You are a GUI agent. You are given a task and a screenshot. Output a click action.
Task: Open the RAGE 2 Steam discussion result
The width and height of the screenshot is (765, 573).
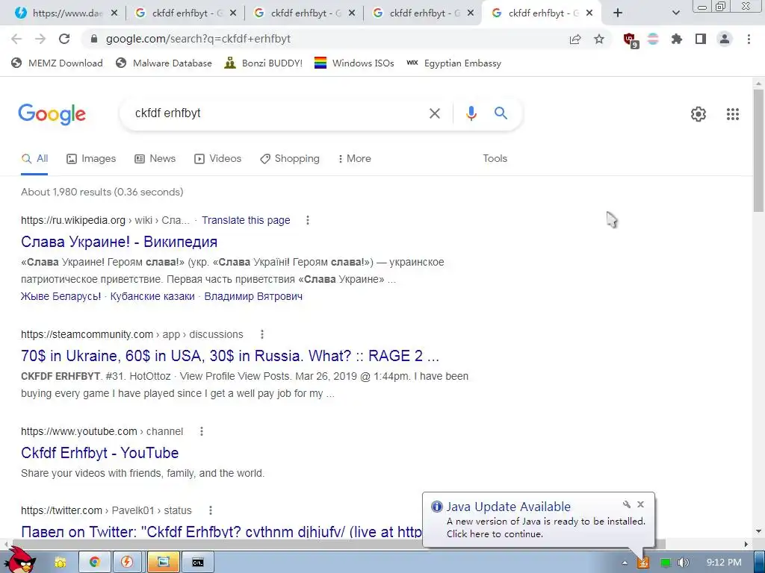click(230, 356)
